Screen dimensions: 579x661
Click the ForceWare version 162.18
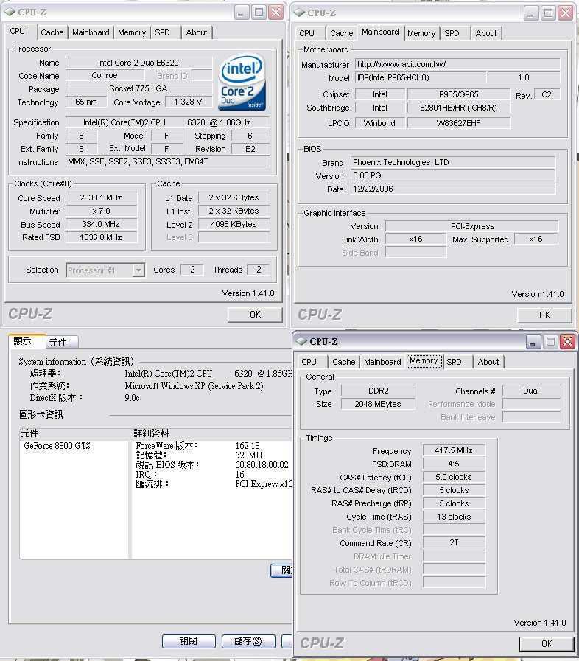pos(248,446)
